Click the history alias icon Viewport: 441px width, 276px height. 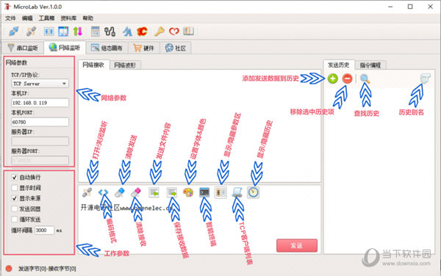click(x=426, y=79)
